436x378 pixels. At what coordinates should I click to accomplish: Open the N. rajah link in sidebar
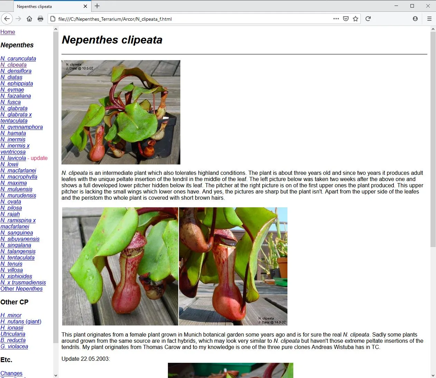[10, 214]
